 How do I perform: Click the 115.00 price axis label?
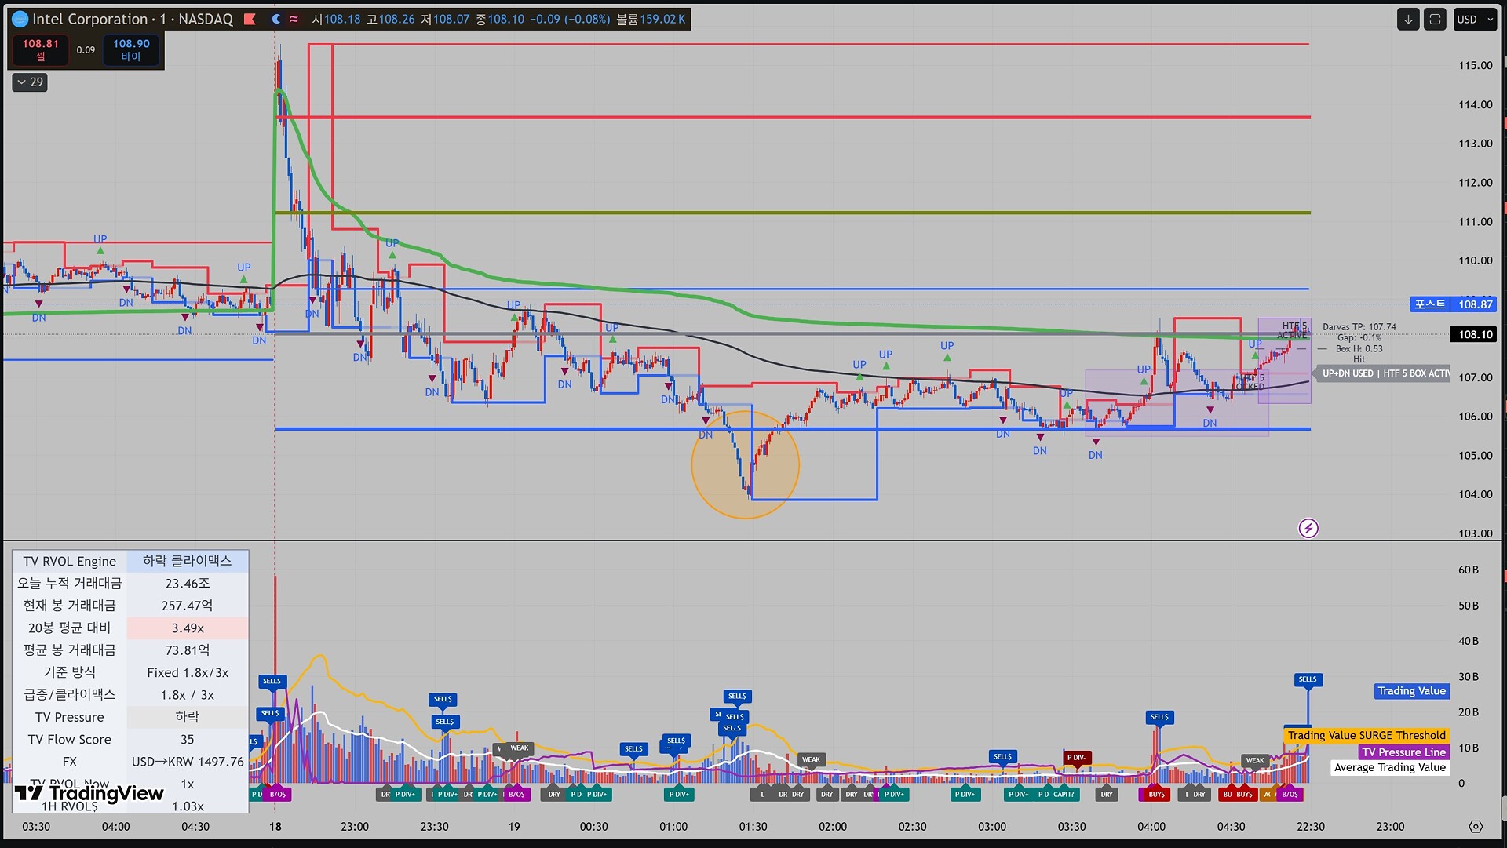coord(1476,65)
